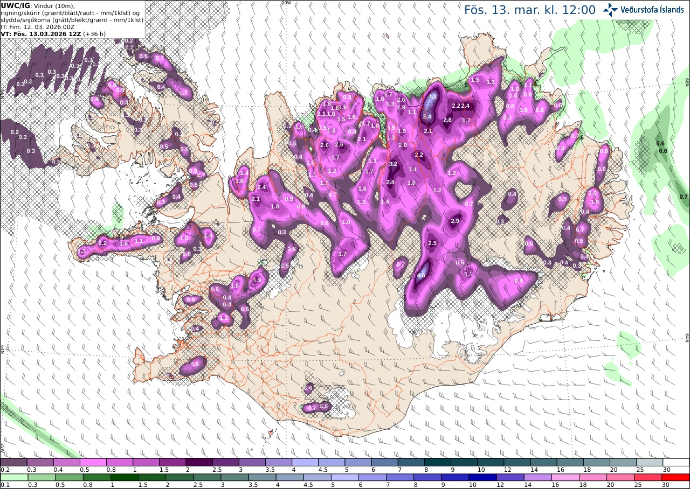Click the 4.3 snowfall value on the map
Viewport: 690px width, 489px height.
(432, 96)
